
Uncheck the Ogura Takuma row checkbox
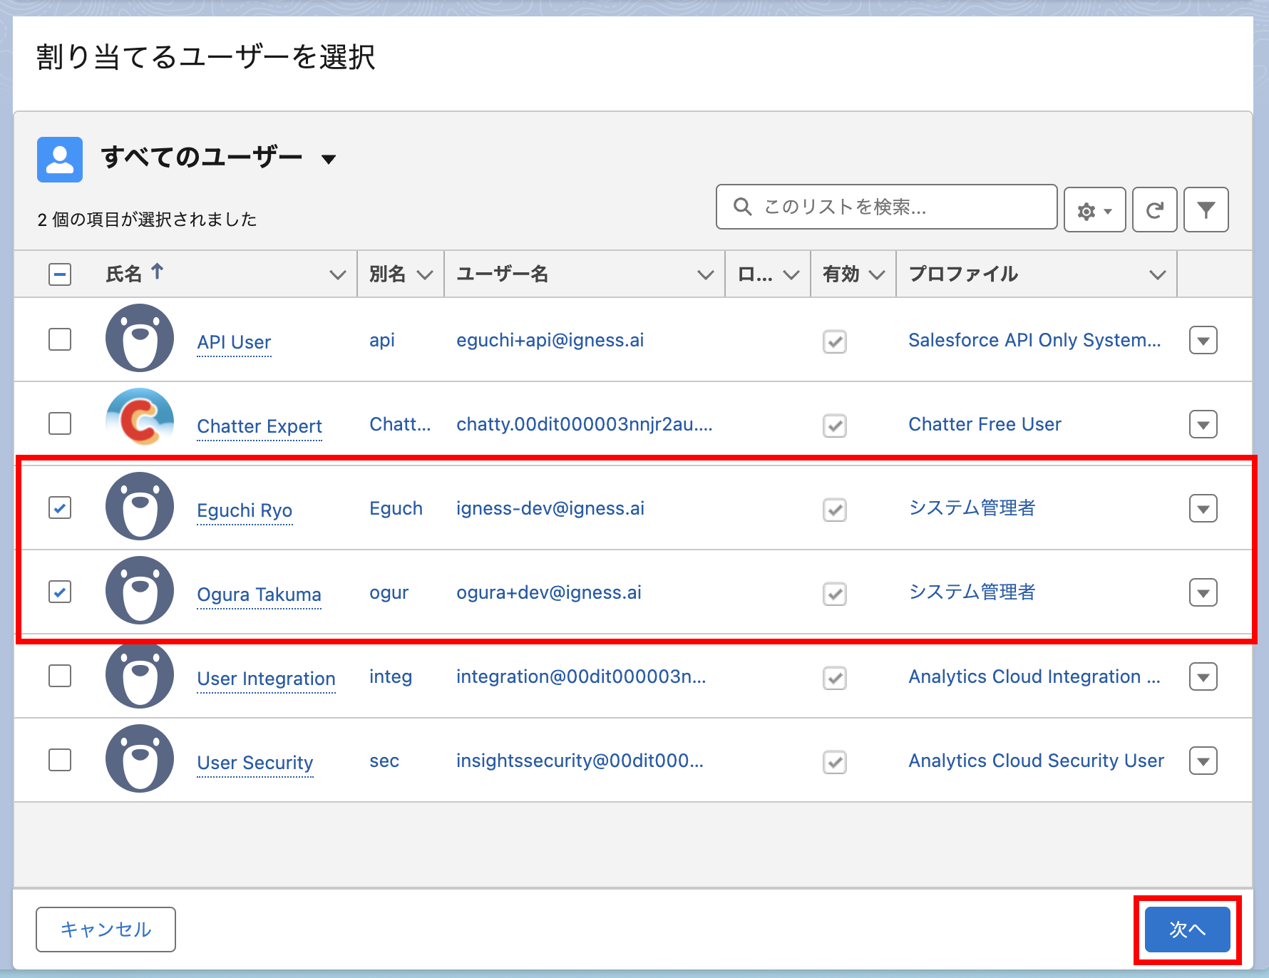pyautogui.click(x=60, y=592)
